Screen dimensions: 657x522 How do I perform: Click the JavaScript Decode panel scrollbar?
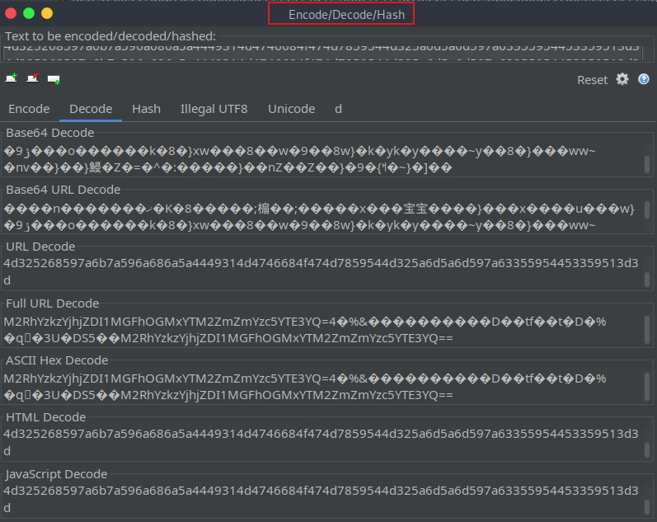pos(646,499)
